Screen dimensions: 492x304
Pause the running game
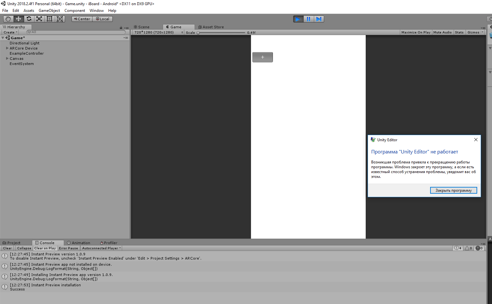308,19
